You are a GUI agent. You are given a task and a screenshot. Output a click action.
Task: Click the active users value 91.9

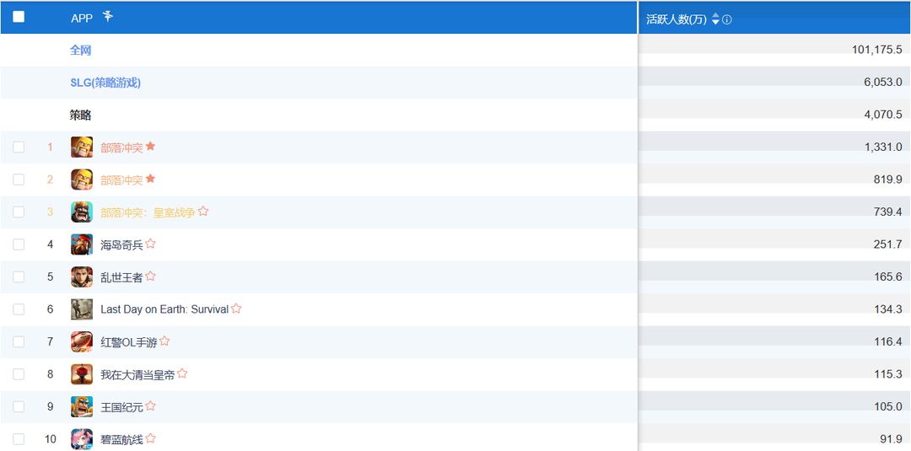coord(891,440)
